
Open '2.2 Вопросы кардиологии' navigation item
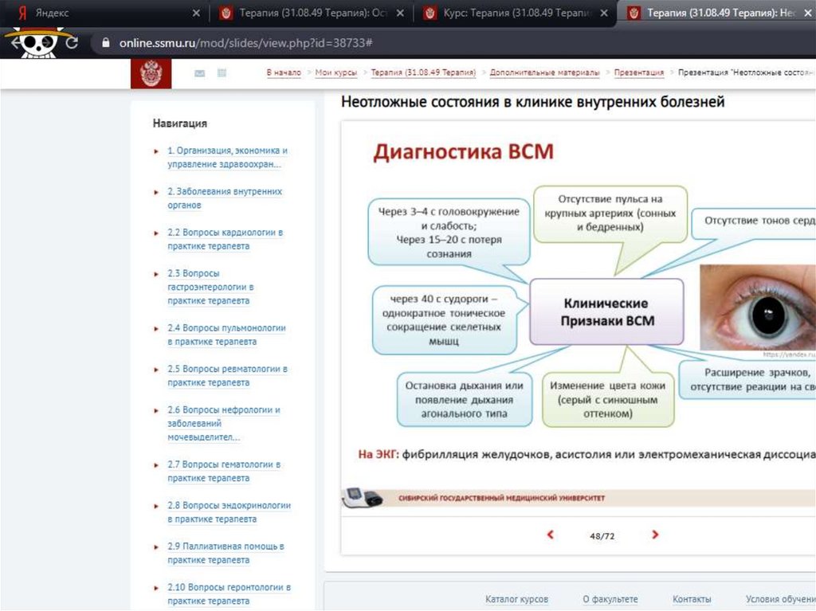click(225, 239)
